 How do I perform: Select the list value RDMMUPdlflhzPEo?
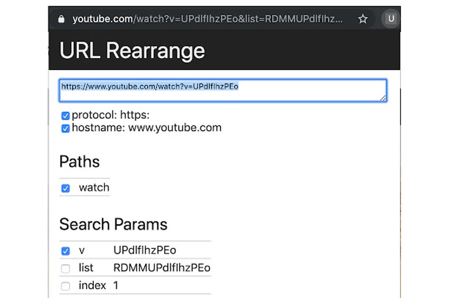click(x=161, y=268)
